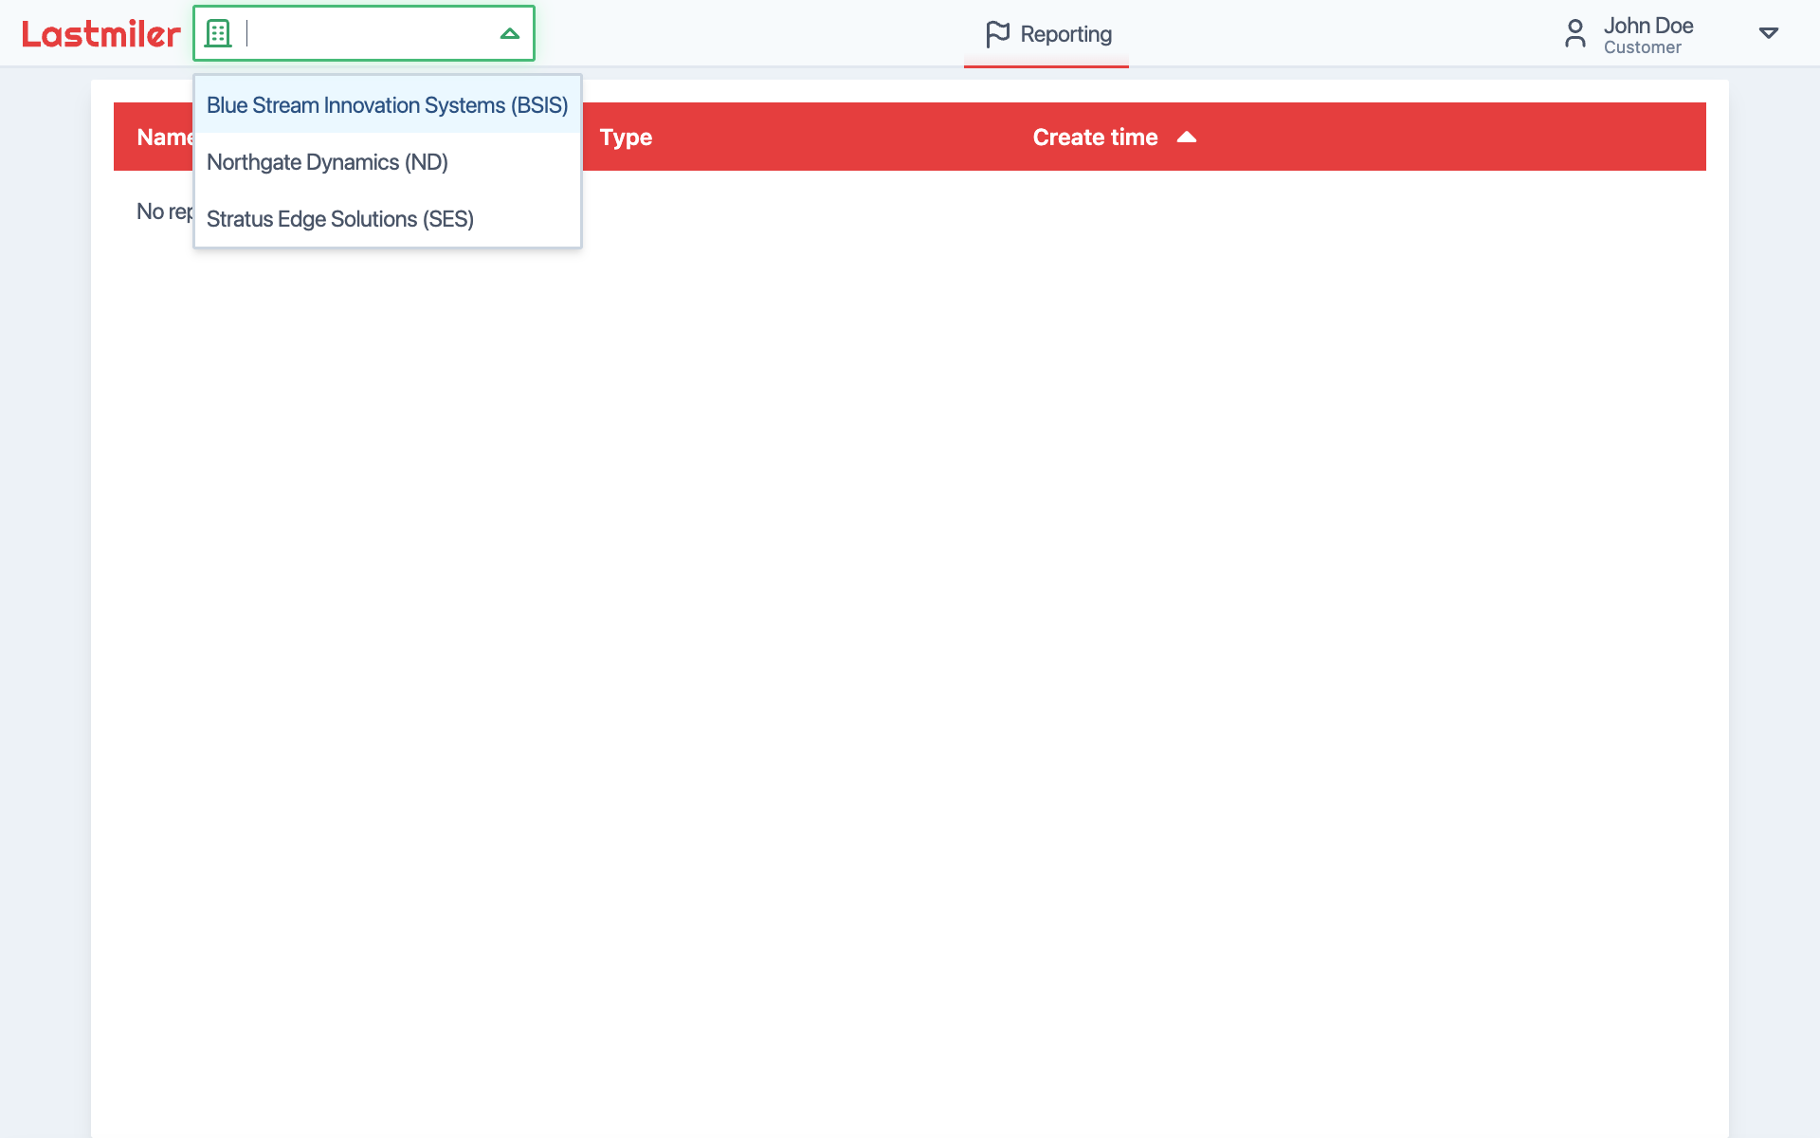Viewport: 1820px width, 1138px height.
Task: Click the Customer role label
Action: pyautogui.click(x=1643, y=47)
